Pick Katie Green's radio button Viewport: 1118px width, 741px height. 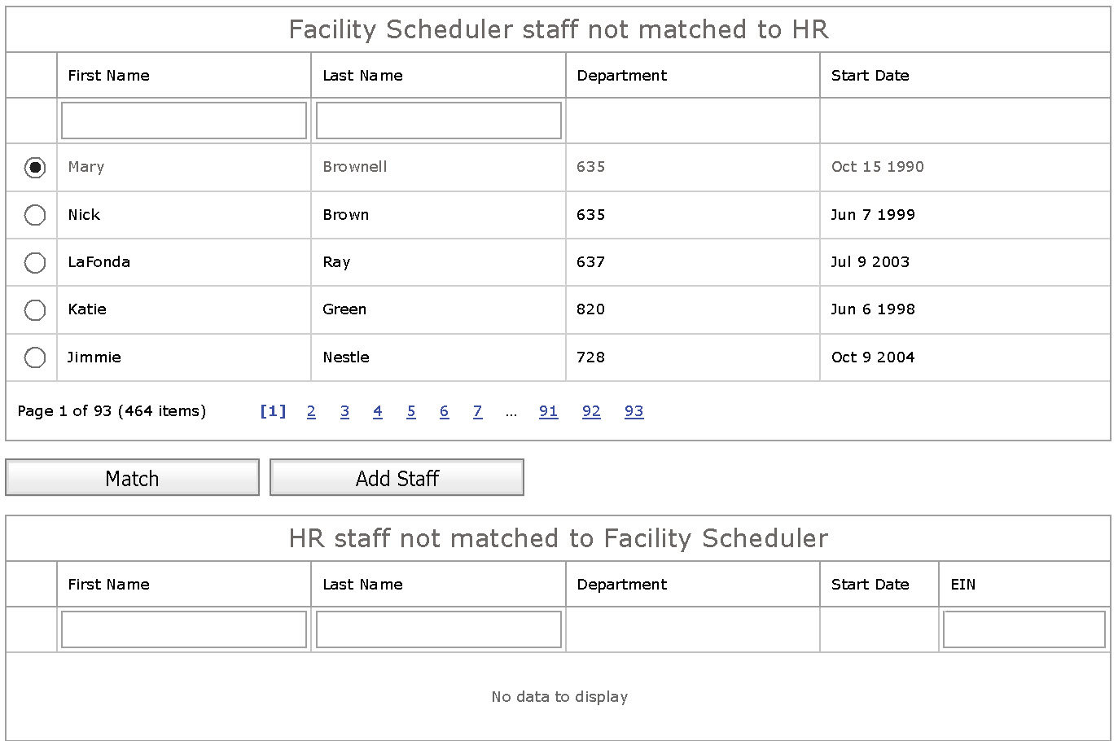(x=35, y=310)
